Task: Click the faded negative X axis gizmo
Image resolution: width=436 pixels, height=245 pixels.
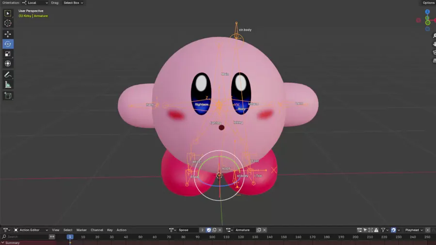Action: (x=419, y=20)
